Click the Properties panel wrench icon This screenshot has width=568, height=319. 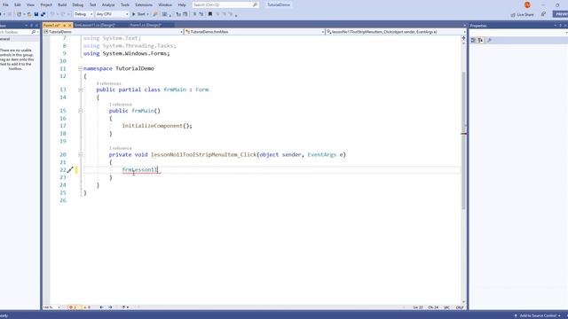[x=489, y=40]
